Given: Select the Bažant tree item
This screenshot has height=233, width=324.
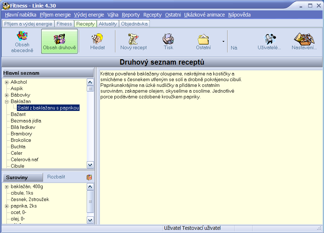Looking at the screenshot, I should (x=18, y=115).
